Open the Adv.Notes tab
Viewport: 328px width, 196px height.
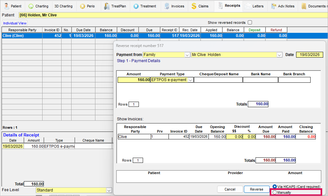(x=283, y=6)
